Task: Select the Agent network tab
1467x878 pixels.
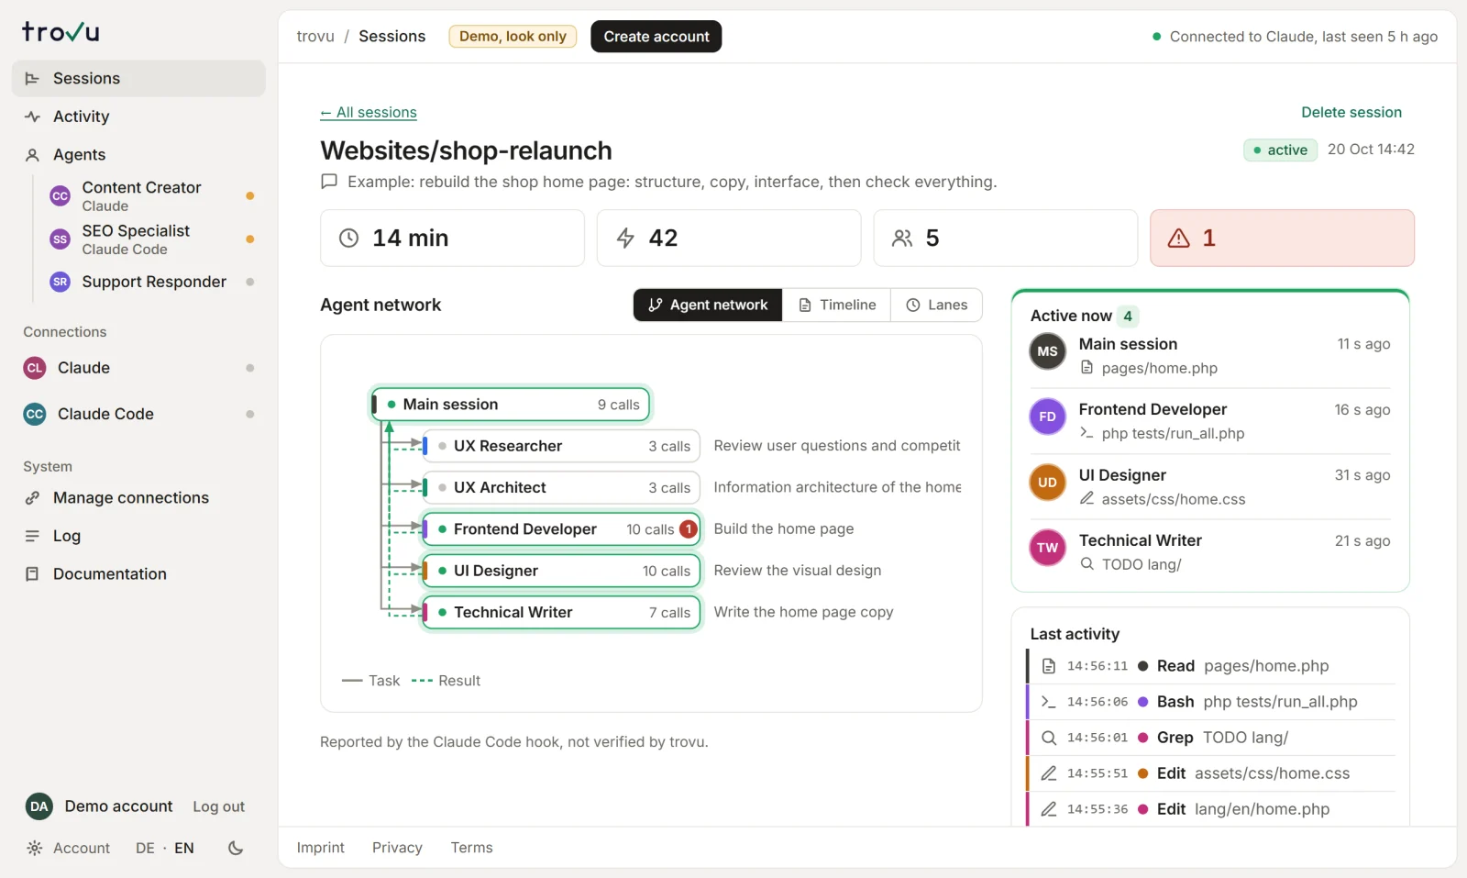Action: (x=708, y=306)
